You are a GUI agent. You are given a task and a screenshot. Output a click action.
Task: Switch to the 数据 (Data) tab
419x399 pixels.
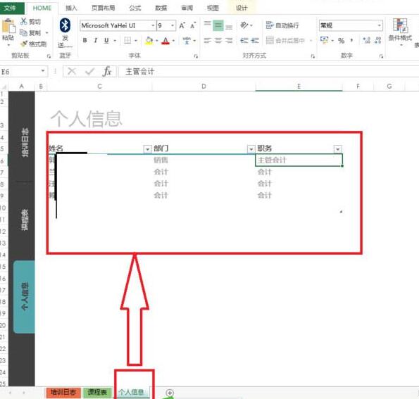pos(161,8)
